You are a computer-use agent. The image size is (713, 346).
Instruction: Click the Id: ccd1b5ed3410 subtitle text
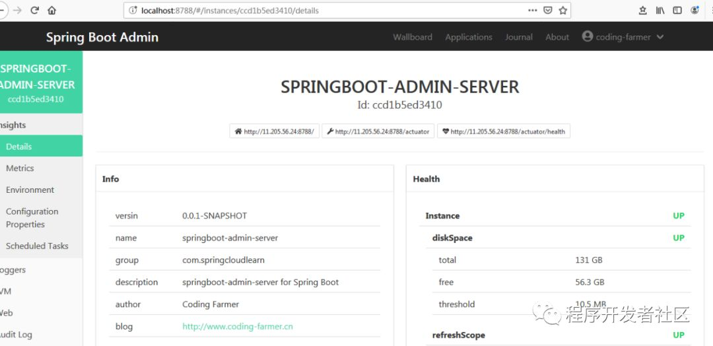(x=399, y=105)
